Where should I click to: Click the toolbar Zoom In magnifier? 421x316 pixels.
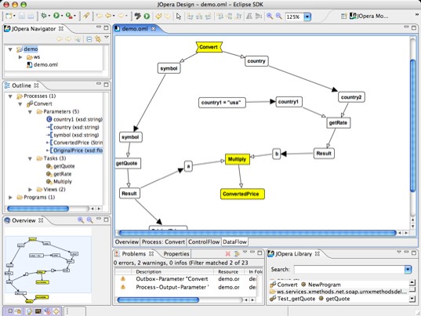point(270,16)
